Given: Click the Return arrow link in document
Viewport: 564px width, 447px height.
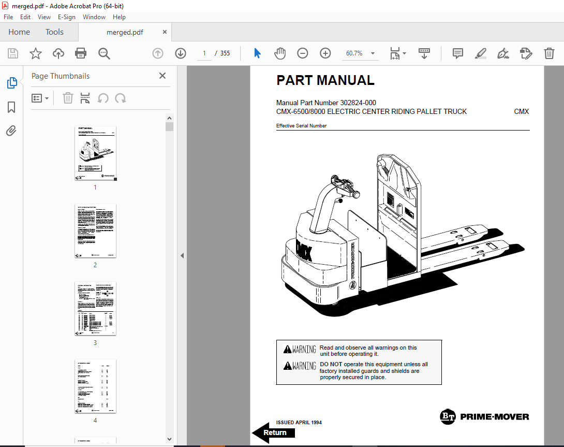Looking at the screenshot, I should pos(273,432).
